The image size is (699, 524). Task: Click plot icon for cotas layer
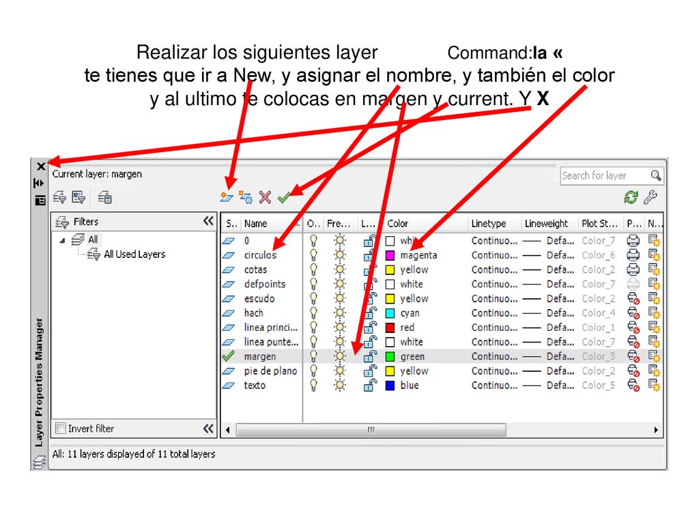point(633,270)
